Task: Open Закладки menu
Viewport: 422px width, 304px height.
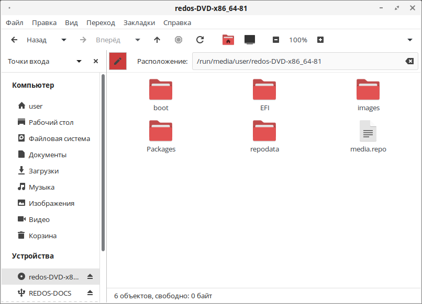Action: click(x=139, y=23)
